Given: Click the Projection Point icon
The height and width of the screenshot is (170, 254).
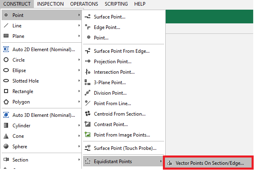Looking at the screenshot, I should click(x=88, y=62).
